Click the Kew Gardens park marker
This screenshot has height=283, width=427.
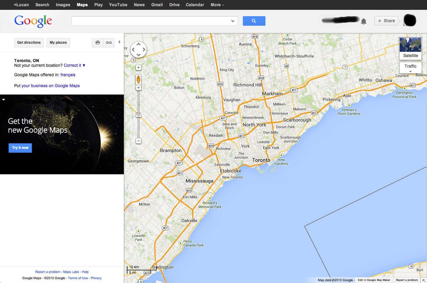281,155
